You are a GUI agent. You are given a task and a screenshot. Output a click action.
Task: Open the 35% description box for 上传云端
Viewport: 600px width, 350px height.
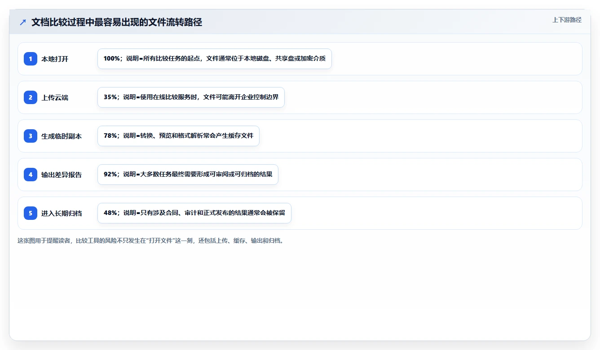click(x=191, y=97)
